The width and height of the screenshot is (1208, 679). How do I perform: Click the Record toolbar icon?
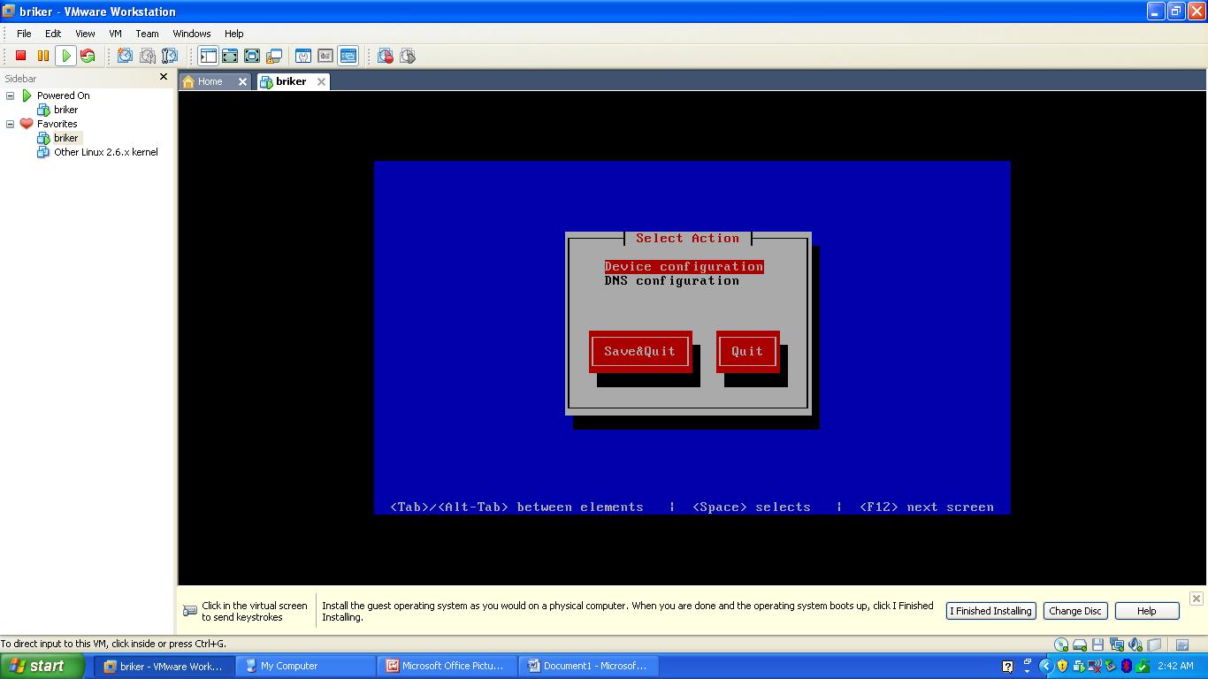(386, 56)
